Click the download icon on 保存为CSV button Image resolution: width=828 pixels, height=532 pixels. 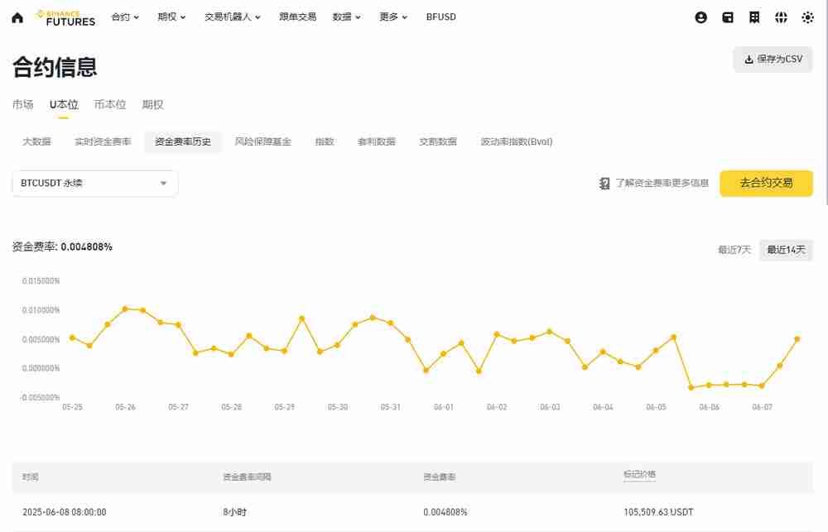[x=748, y=60]
